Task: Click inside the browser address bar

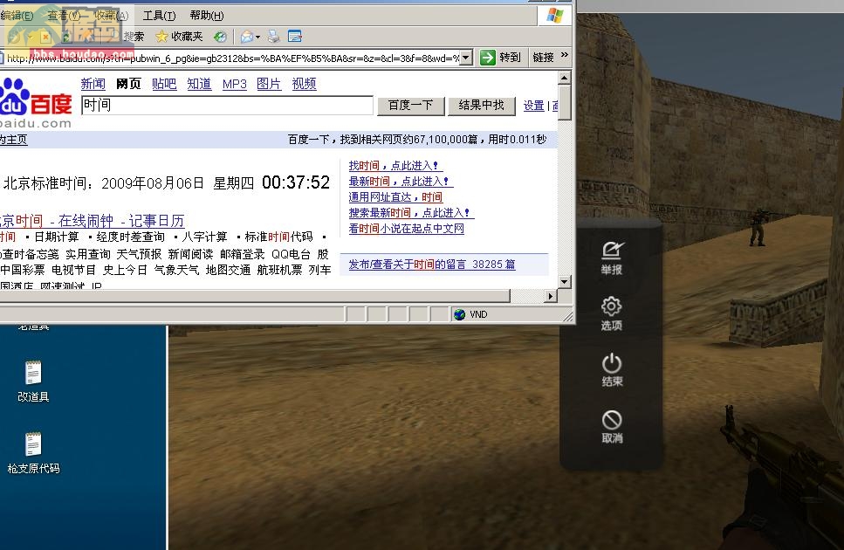Action: pyautogui.click(x=232, y=58)
